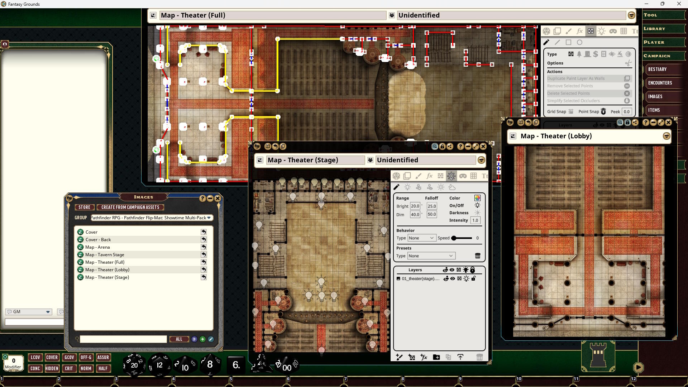The width and height of the screenshot is (688, 387).
Task: Open the mask toolbar icon in Theater (Stage)
Action: pyautogui.click(x=463, y=176)
